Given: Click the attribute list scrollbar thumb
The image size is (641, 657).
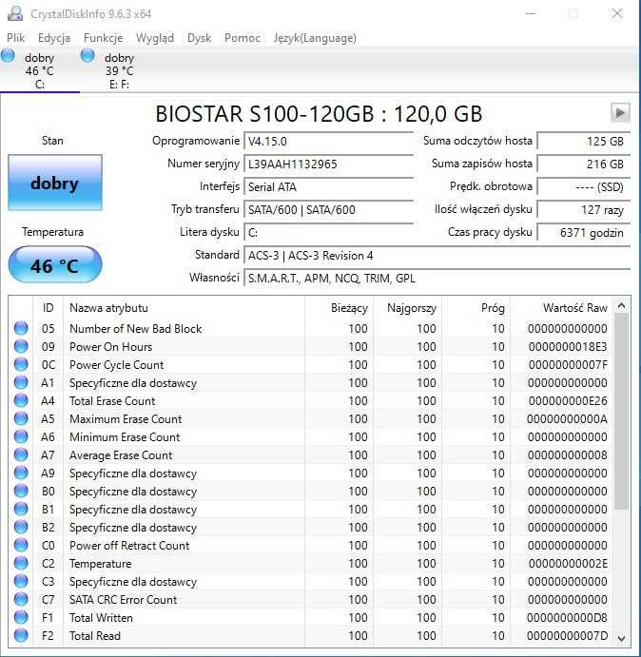Looking at the screenshot, I should pyautogui.click(x=622, y=412).
